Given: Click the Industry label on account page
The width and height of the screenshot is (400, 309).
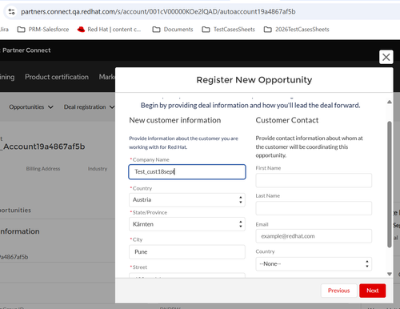Looking at the screenshot, I should pyautogui.click(x=98, y=169).
